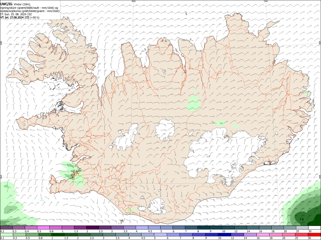Click the 'IT: Sun. 25. 08. 2024 15Z' line
The image size is (321, 240).
[x=16, y=14]
